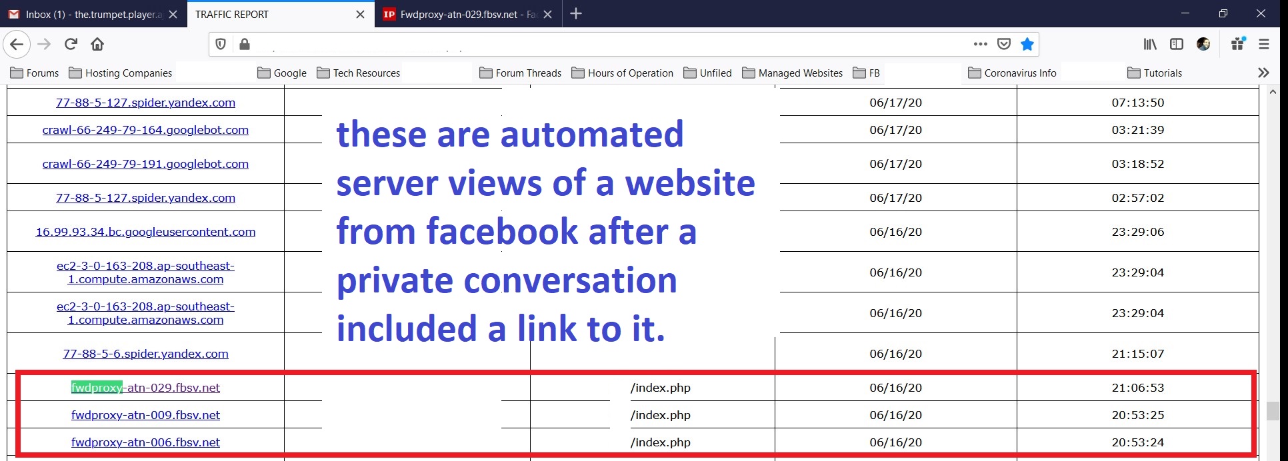Viewport: 1288px width, 461px height.
Task: Select the 03:18:52 time cell
Action: (1137, 164)
